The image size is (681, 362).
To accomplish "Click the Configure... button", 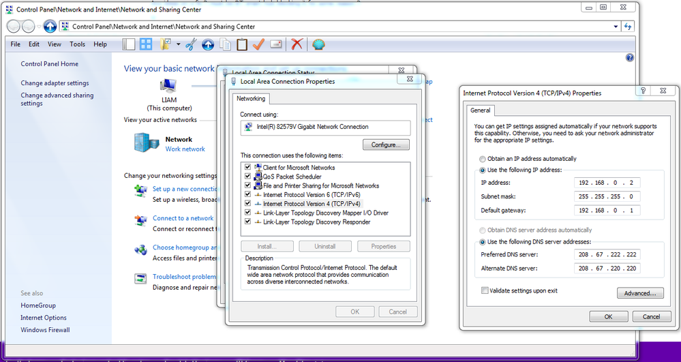I will click(x=386, y=145).
